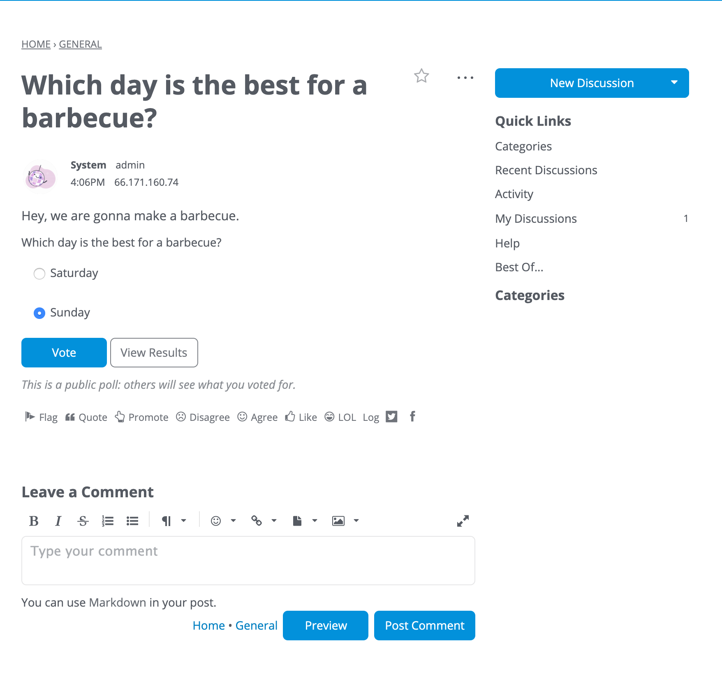Toggle fullscreen editor mode

click(x=463, y=521)
